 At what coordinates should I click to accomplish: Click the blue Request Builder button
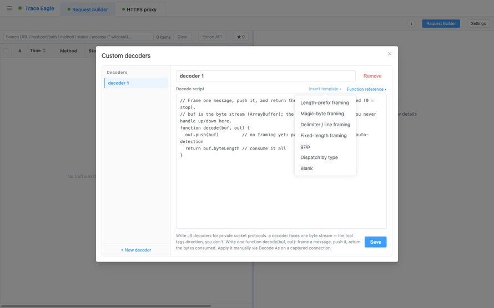click(x=441, y=24)
